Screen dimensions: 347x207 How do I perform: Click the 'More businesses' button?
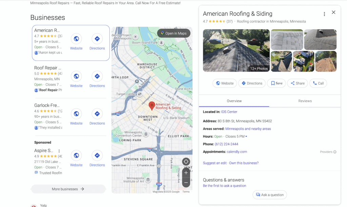68,189
